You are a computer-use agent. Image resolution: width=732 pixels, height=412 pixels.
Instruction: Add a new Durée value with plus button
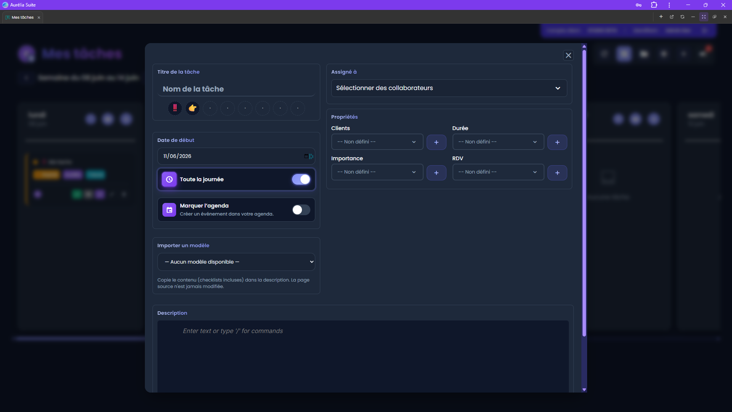point(557,142)
